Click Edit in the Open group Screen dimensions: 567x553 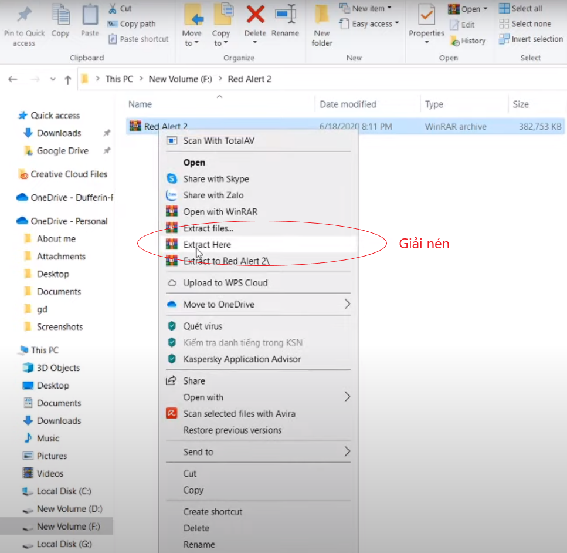coord(462,25)
